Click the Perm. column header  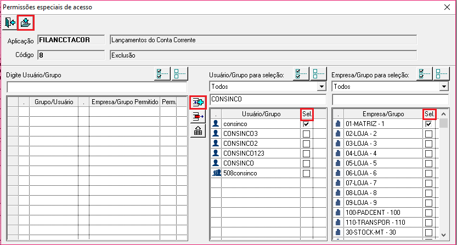coord(168,102)
